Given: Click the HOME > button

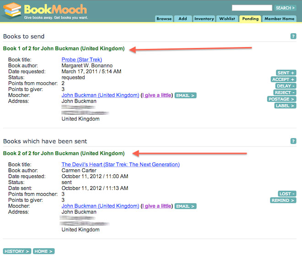Looking at the screenshot, I should coord(44,251).
